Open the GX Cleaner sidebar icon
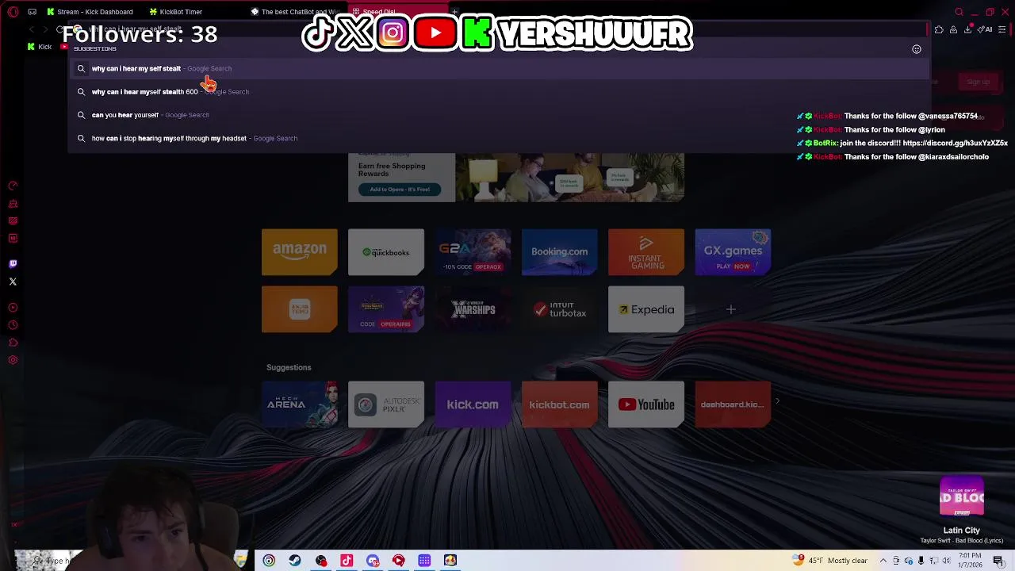 (x=13, y=204)
